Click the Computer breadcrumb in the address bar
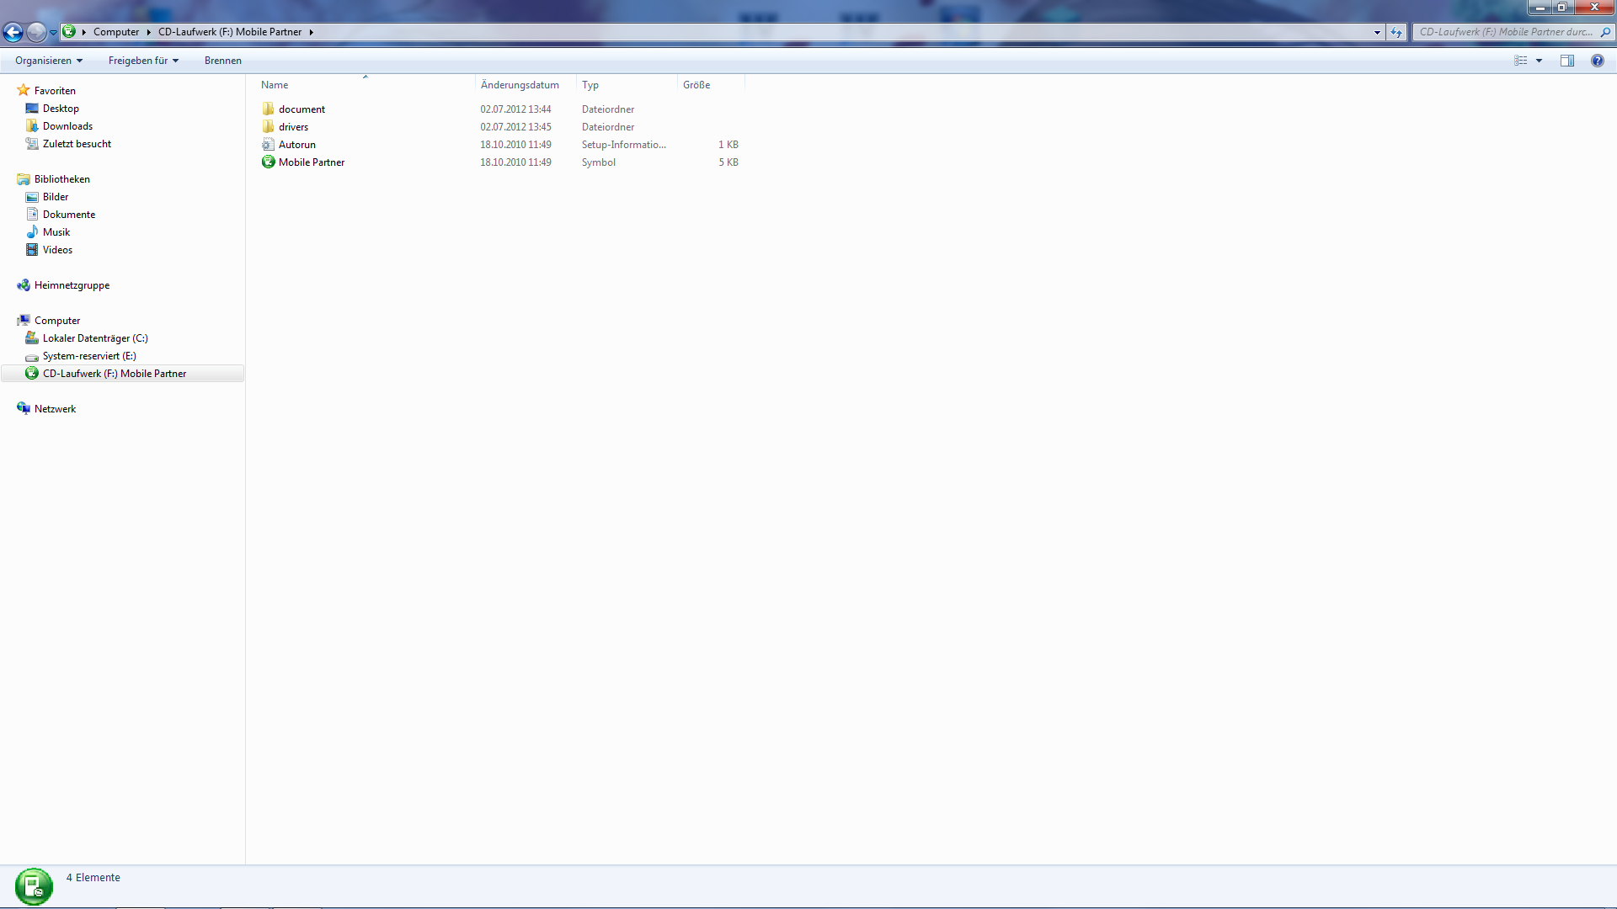1617x909 pixels. point(116,32)
